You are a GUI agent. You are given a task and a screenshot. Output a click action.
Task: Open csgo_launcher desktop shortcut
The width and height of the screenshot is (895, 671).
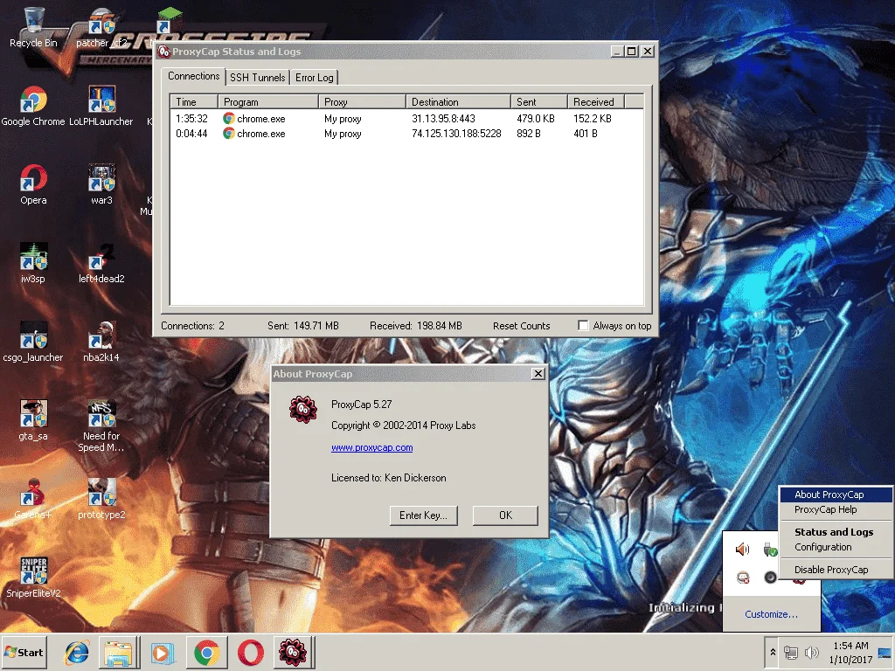pos(33,342)
